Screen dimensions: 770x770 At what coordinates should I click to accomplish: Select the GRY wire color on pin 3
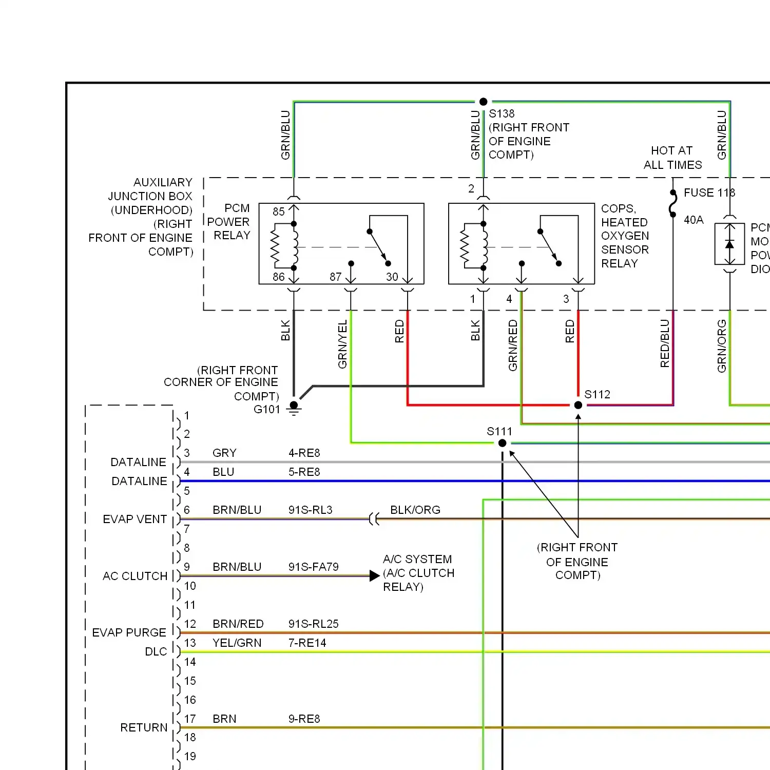(224, 453)
